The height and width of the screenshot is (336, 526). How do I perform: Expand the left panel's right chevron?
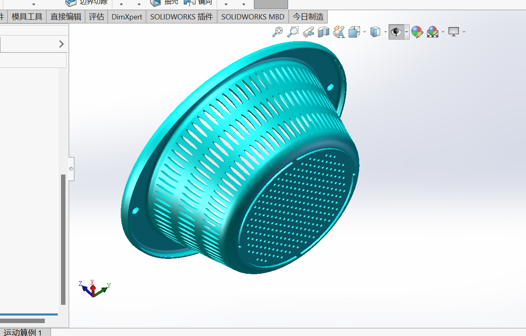(61, 44)
